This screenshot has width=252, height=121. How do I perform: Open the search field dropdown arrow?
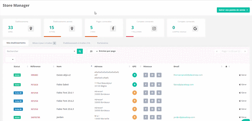[74, 51]
